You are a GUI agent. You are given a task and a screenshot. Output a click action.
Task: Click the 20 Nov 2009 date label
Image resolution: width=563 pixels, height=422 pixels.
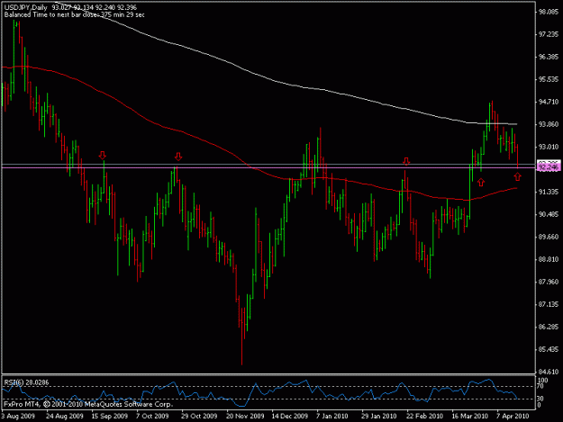point(245,417)
